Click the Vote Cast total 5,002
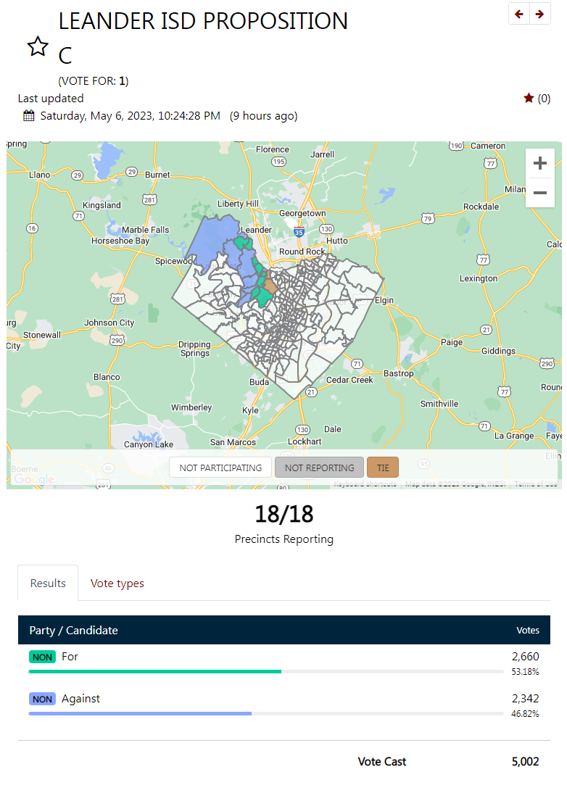Screen dimensions: 567x785 coord(525,762)
